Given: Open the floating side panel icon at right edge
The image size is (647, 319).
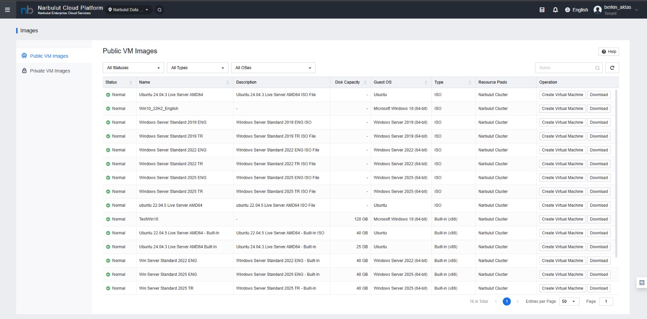Looking at the screenshot, I should pyautogui.click(x=642, y=283).
